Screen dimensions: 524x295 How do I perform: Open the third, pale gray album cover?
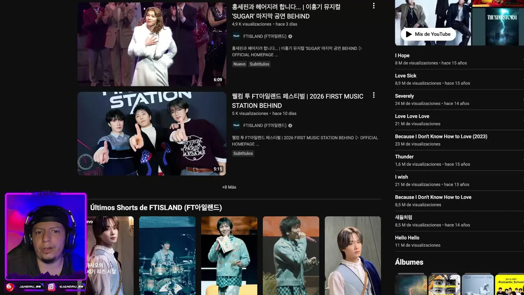tap(478, 285)
